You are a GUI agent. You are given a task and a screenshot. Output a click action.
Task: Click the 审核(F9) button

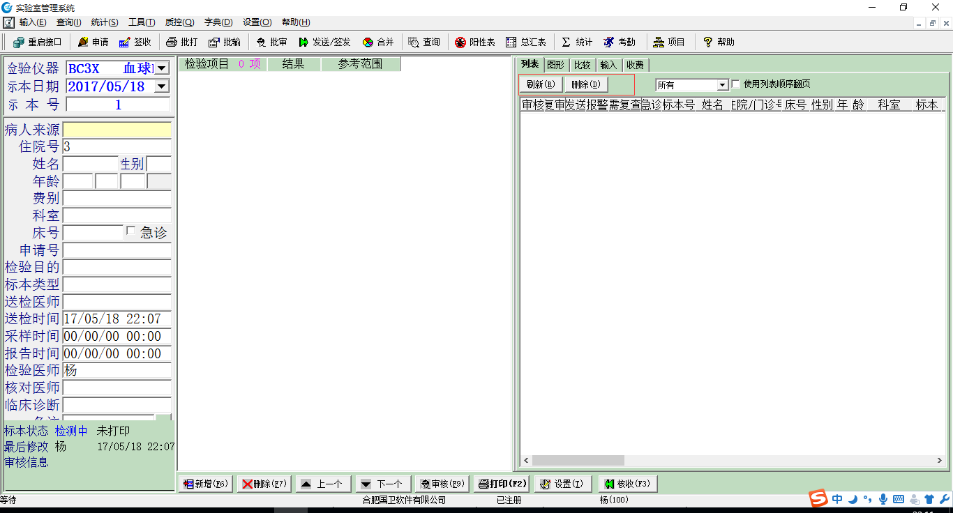click(442, 484)
